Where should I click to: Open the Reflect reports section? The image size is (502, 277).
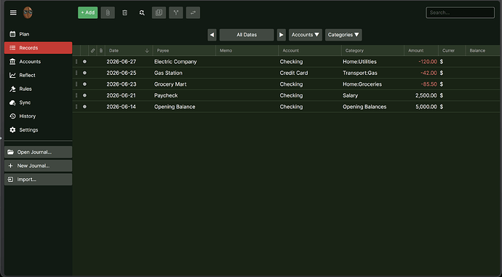pyautogui.click(x=38, y=75)
